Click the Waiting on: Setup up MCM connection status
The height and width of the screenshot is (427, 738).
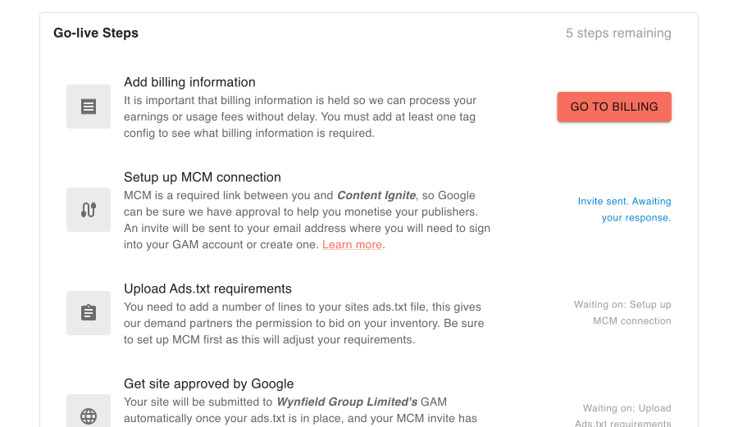point(622,313)
